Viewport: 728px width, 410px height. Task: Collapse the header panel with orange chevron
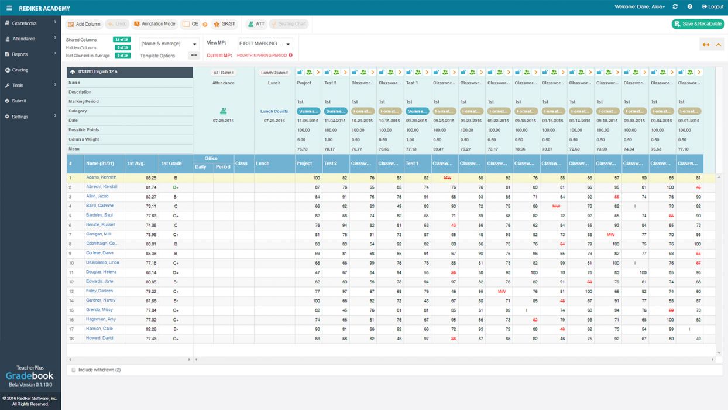point(718,45)
